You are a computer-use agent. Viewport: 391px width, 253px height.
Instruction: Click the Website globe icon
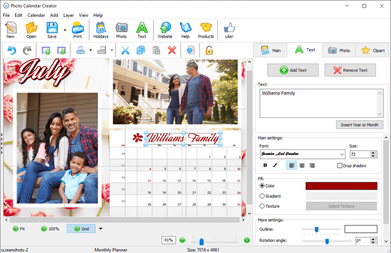(165, 29)
